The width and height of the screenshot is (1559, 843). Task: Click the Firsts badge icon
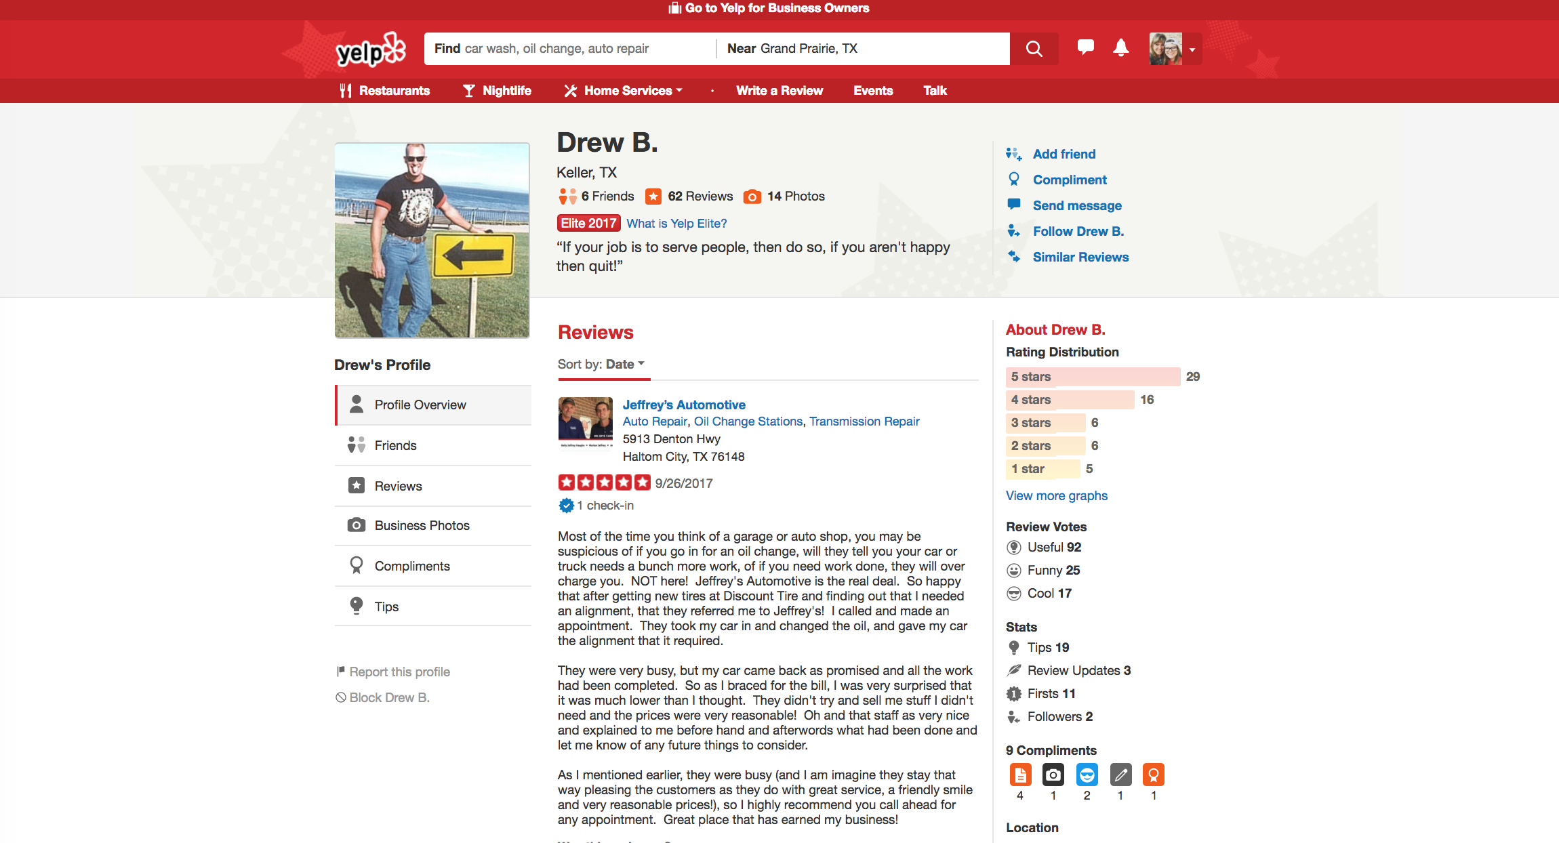(x=1014, y=693)
